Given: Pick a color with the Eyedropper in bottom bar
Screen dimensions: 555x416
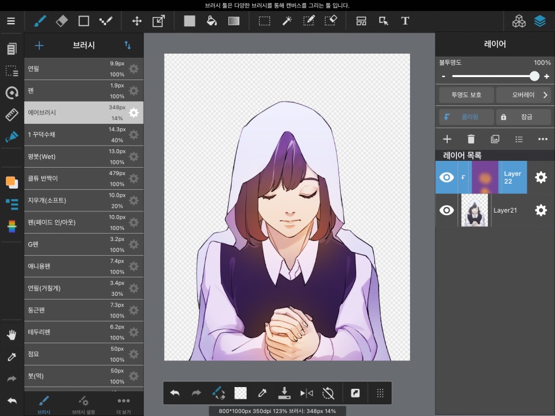Looking at the screenshot, I should [x=262, y=393].
